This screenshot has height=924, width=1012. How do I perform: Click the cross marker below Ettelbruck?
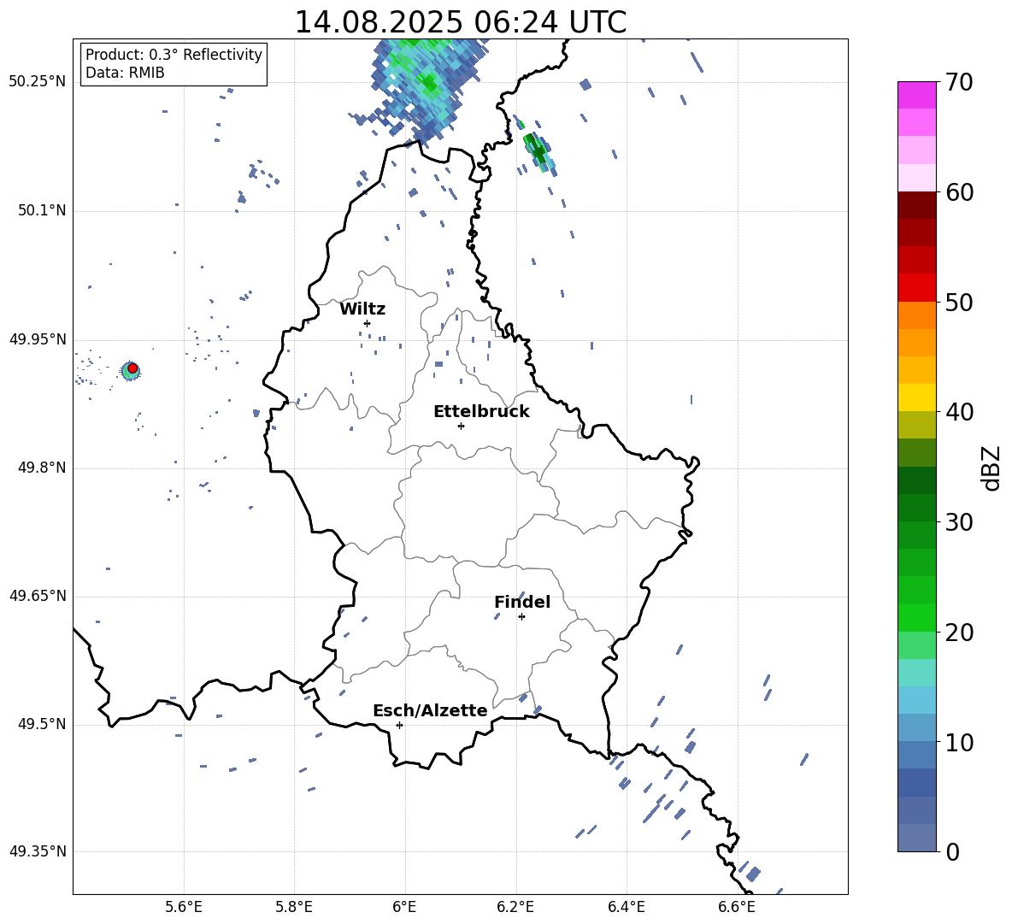click(x=461, y=426)
